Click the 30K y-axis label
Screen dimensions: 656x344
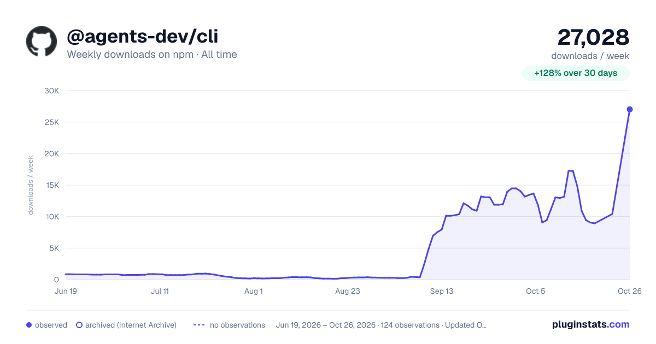pos(51,91)
